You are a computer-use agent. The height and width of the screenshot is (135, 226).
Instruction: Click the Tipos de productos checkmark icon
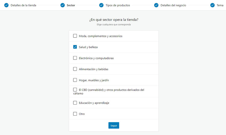coord(101,5)
